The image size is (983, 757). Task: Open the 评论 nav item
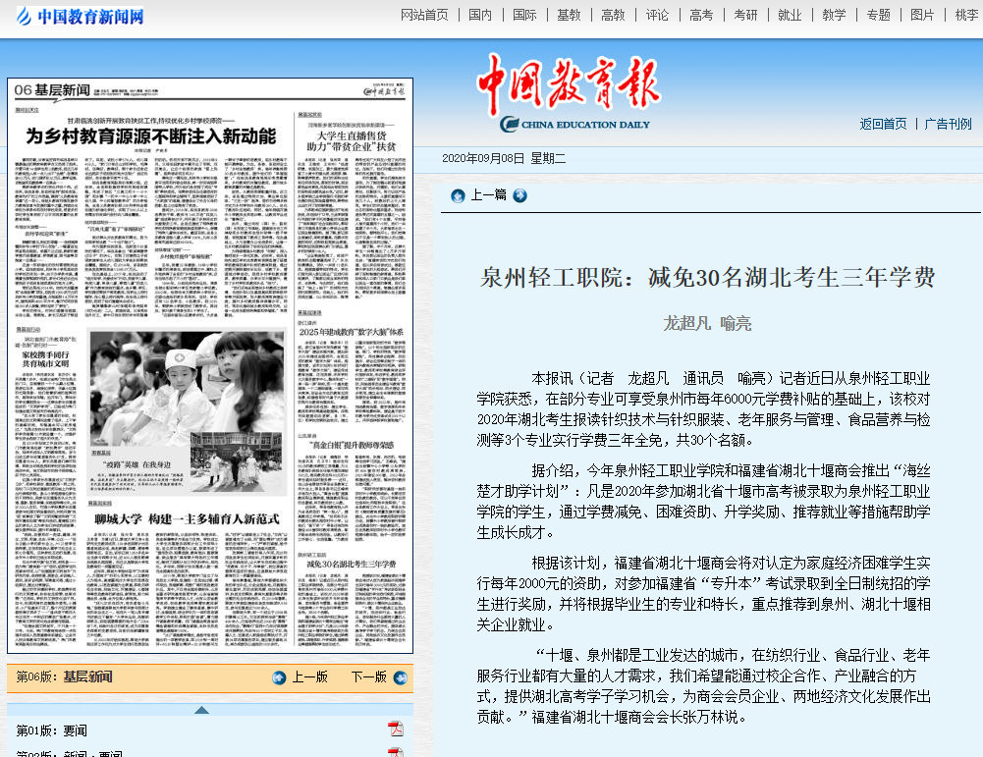(x=657, y=15)
